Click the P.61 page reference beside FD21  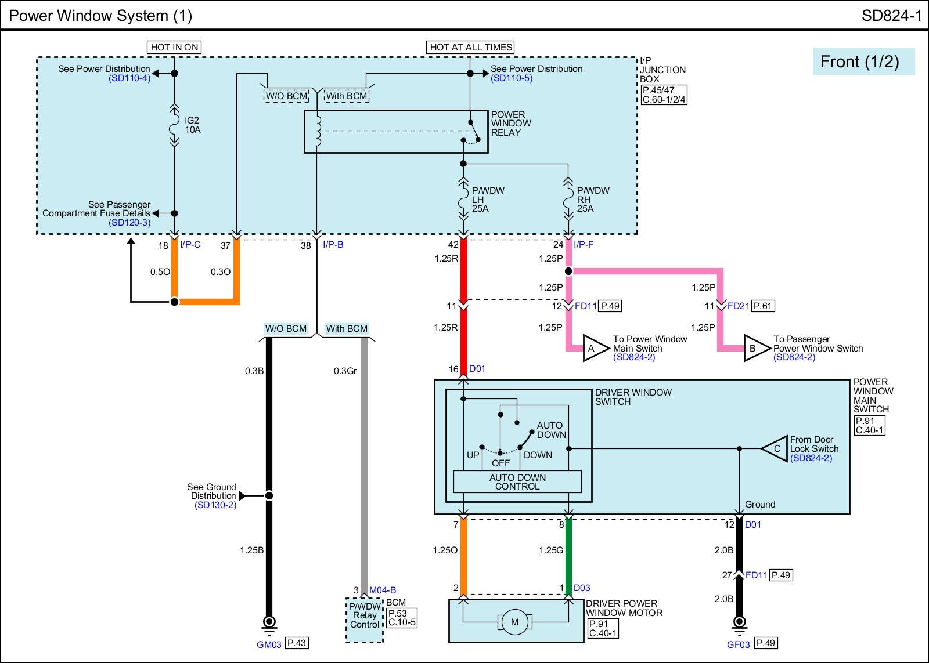tap(763, 306)
